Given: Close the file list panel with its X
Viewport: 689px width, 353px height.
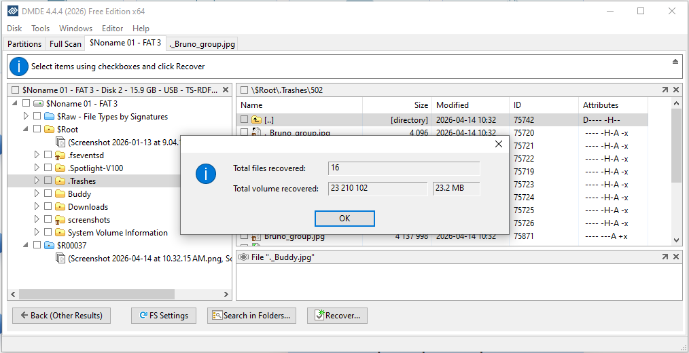Looking at the screenshot, I should pyautogui.click(x=676, y=90).
